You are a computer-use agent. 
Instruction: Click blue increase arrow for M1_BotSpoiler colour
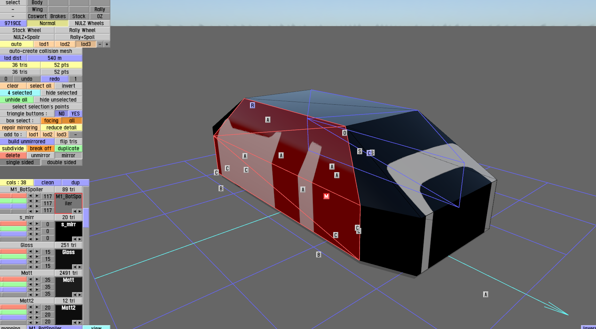[37, 206]
